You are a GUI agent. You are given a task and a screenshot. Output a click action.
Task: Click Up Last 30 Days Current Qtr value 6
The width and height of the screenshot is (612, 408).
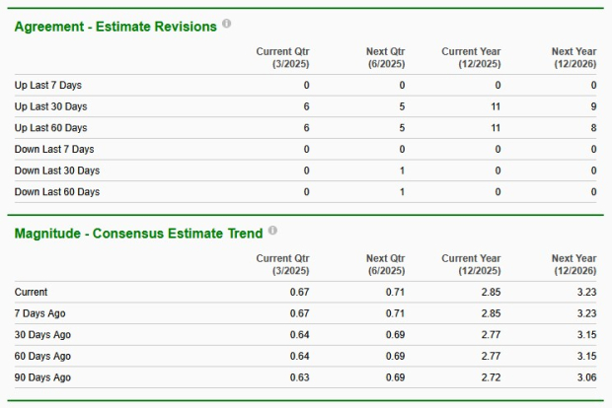[x=306, y=106]
